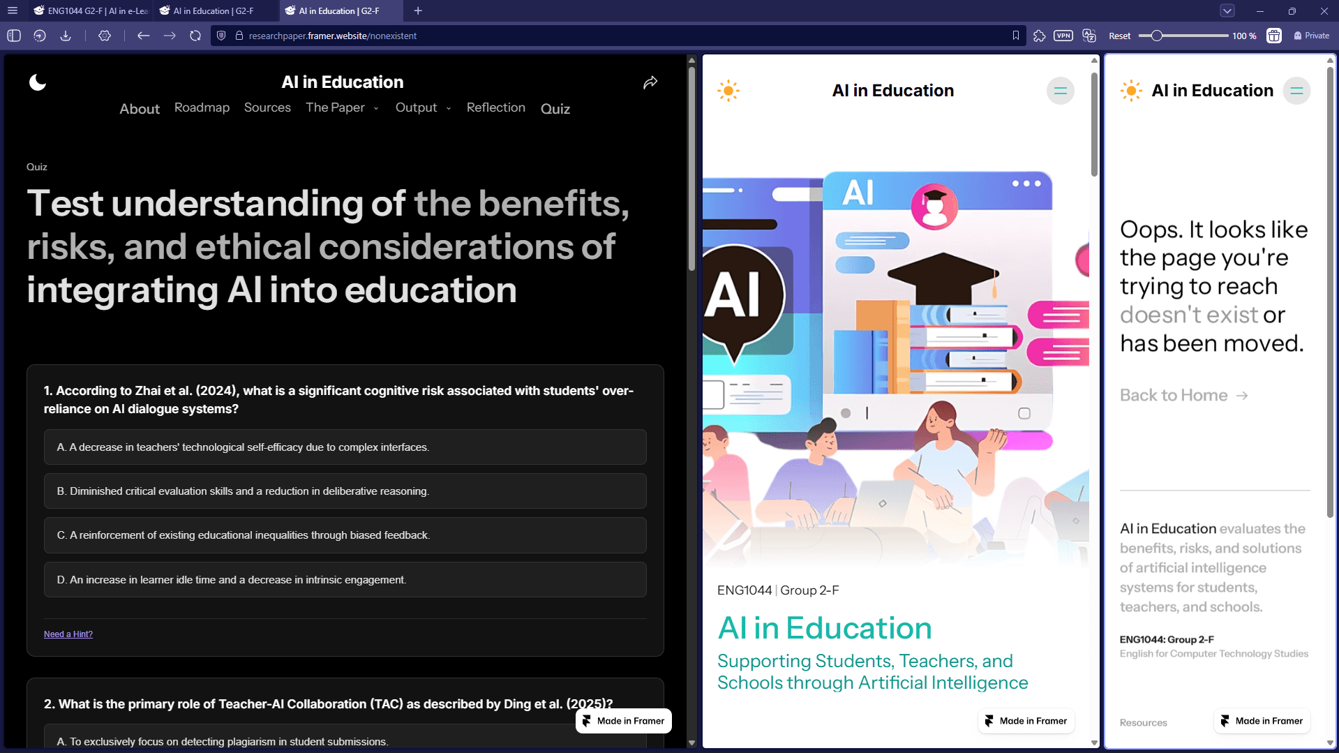Toggle sun theme icon in right panel
1339x753 pixels.
[1131, 91]
